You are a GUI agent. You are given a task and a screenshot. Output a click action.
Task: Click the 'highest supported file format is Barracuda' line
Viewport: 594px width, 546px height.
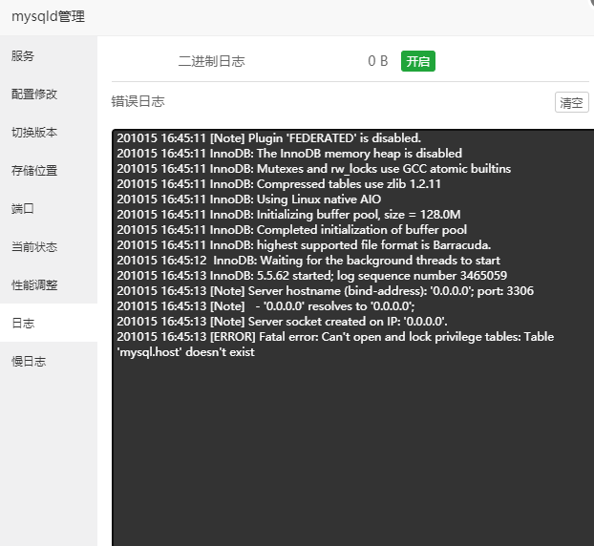pyautogui.click(x=304, y=245)
